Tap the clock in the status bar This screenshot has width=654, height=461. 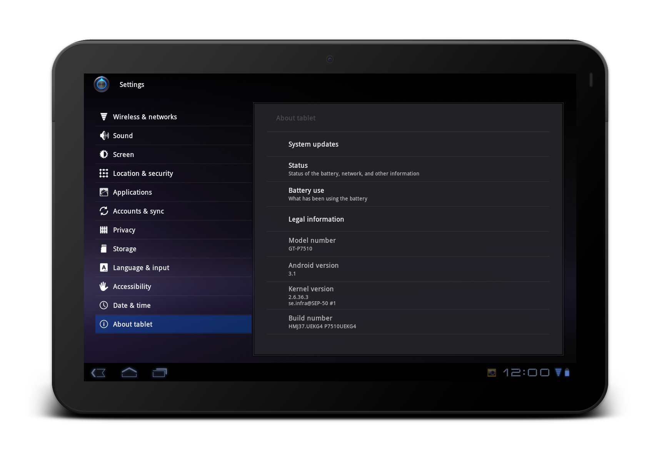click(x=527, y=372)
